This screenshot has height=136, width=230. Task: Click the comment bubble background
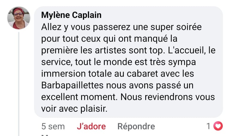click(128, 62)
